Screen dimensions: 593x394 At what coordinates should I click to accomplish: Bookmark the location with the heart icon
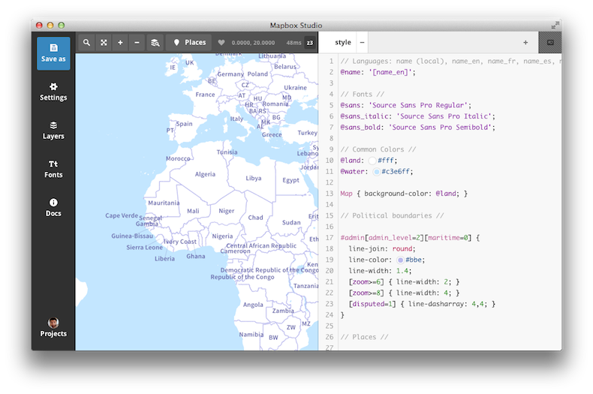(221, 42)
